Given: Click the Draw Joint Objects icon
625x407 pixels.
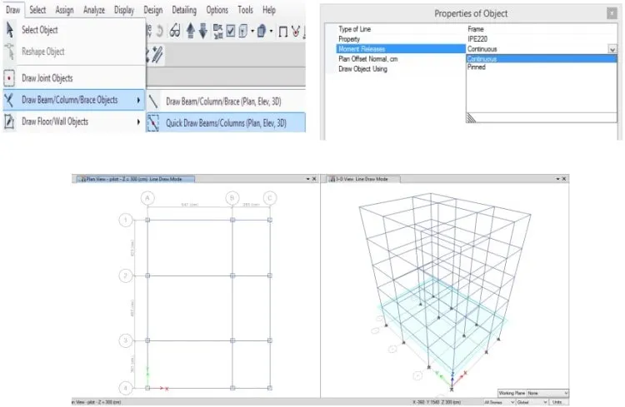Looking at the screenshot, I should 9,78.
